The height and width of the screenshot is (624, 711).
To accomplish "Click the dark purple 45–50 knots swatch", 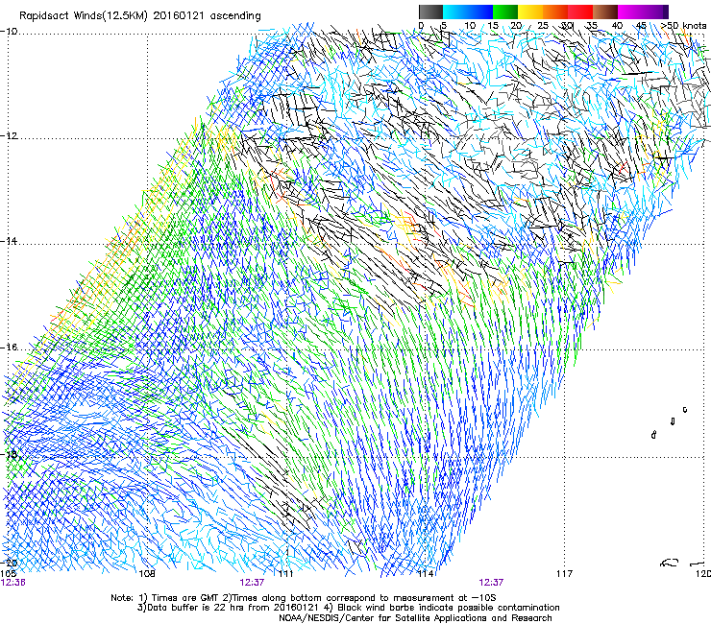I will (655, 12).
